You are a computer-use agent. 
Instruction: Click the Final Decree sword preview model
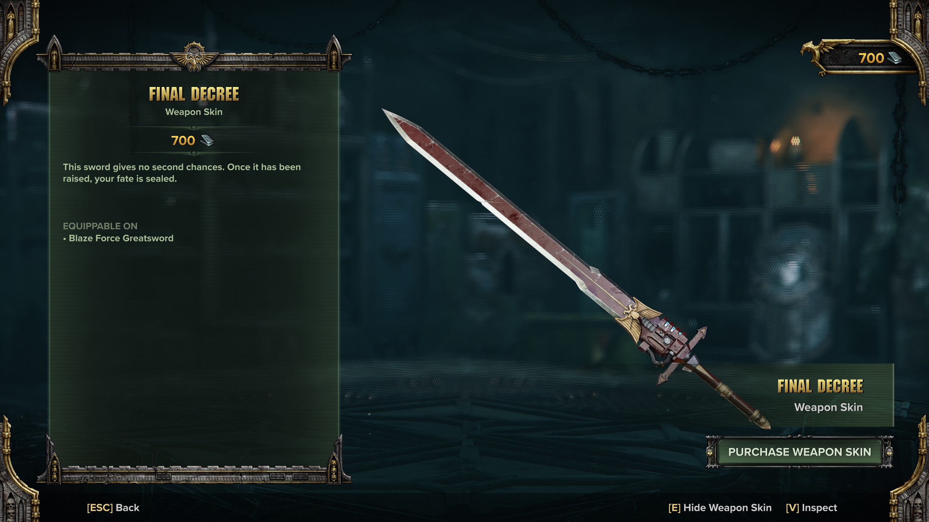[x=576, y=269]
